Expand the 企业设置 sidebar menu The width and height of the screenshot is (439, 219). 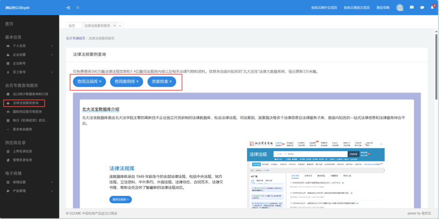(28, 55)
